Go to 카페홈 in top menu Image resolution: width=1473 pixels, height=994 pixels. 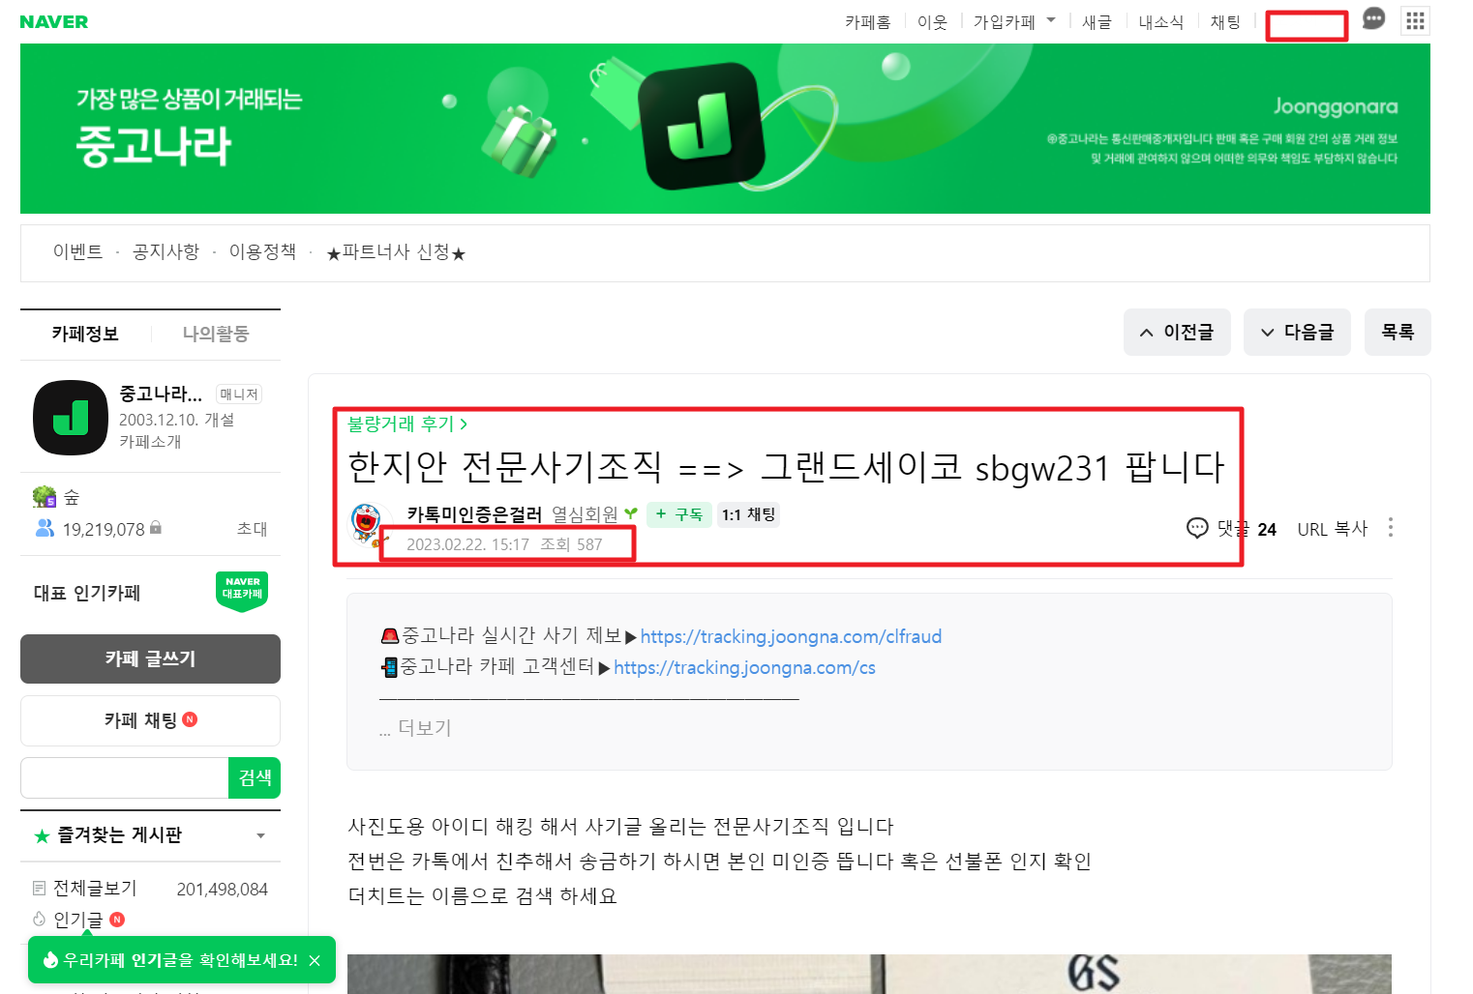pos(867,21)
